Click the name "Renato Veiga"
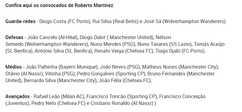This screenshot has width=242, height=112. point(109,51)
